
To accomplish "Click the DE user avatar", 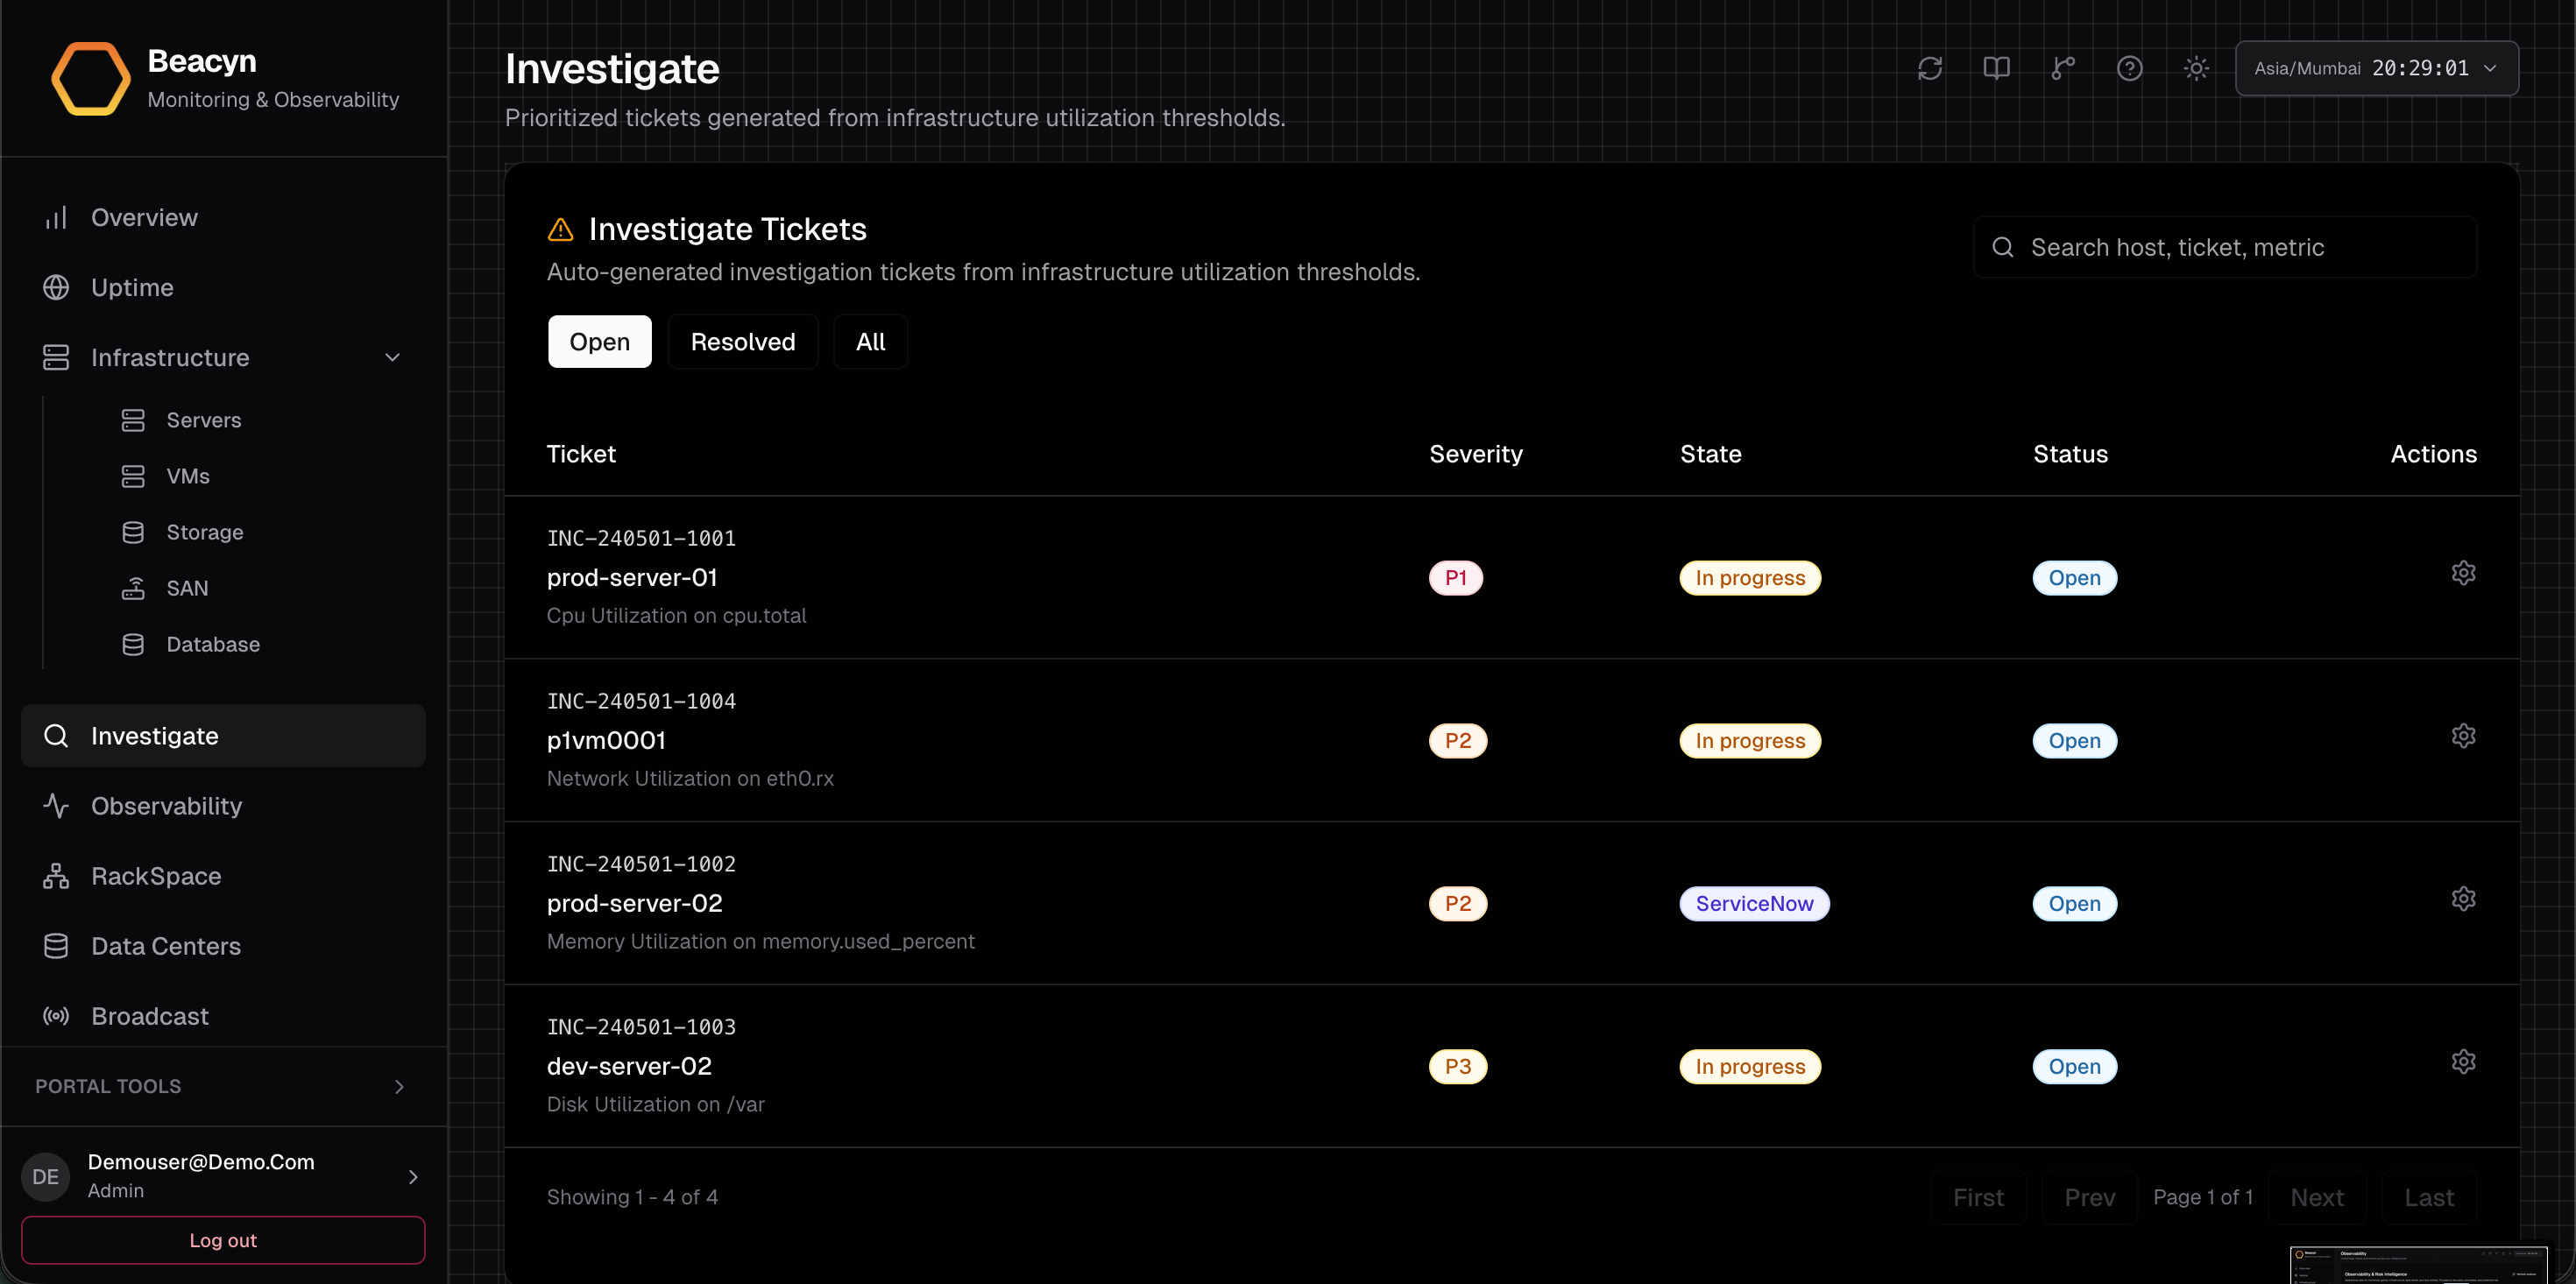I will coord(46,1177).
